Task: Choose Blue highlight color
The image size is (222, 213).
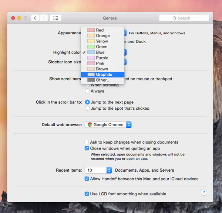Action: coord(102,52)
